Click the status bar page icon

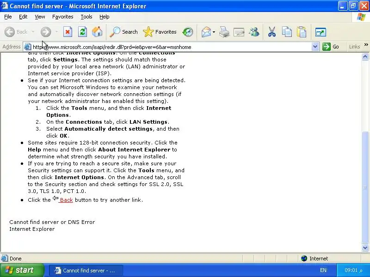[x=4, y=259]
